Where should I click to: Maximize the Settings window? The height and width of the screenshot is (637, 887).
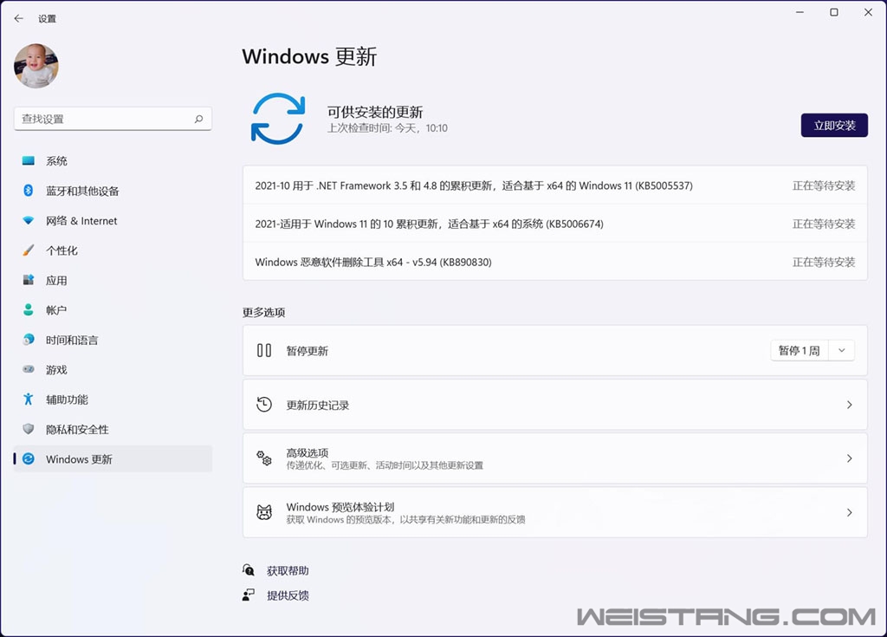[x=834, y=12]
